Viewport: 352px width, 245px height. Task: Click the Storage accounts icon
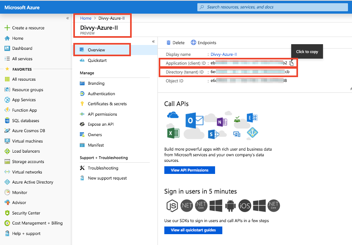coord(7,161)
